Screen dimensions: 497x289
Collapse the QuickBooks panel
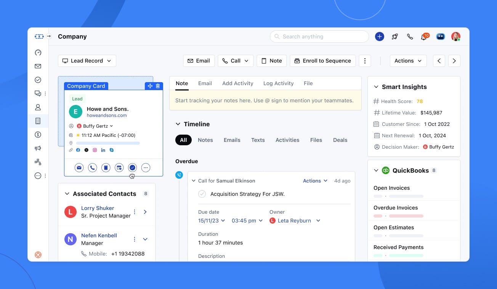pos(376,170)
